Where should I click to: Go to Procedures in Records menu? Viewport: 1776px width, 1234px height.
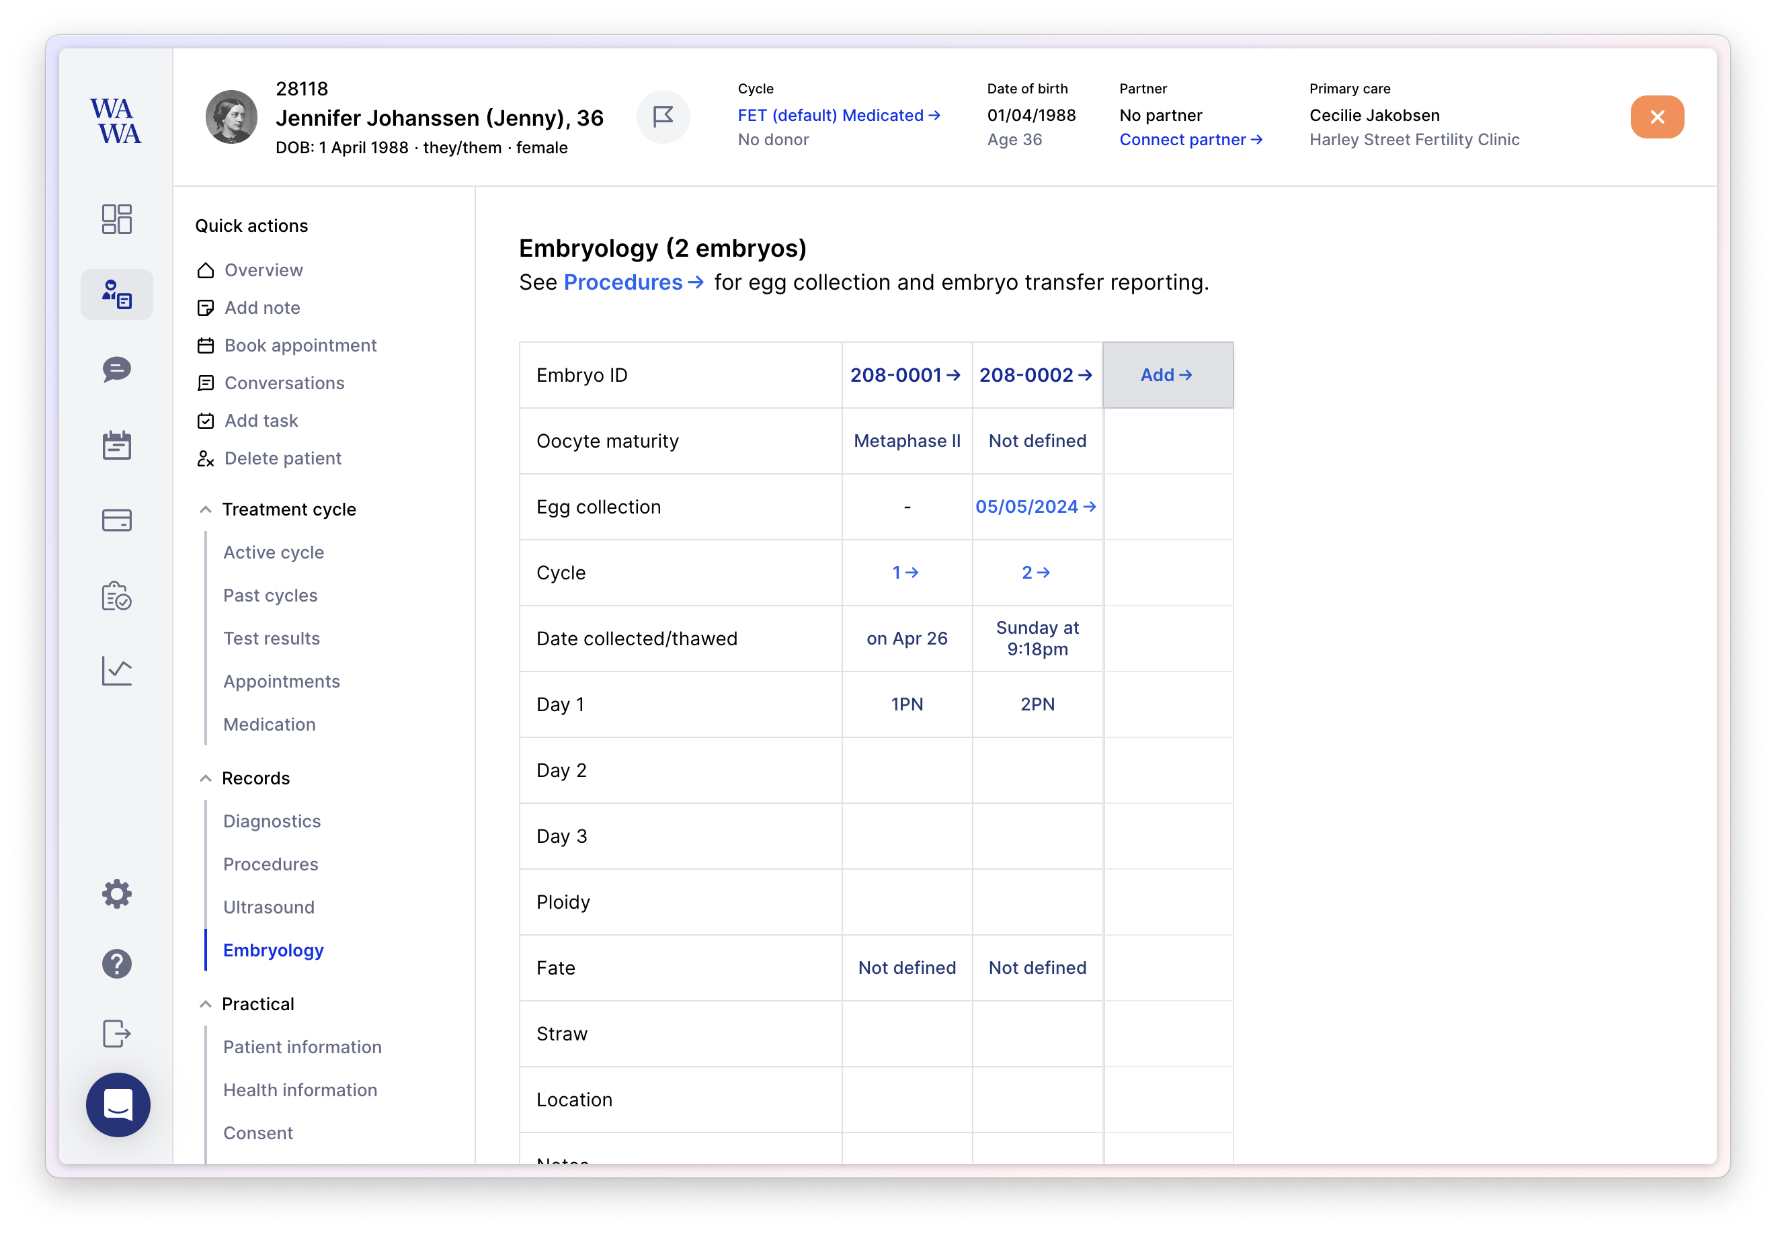271,864
